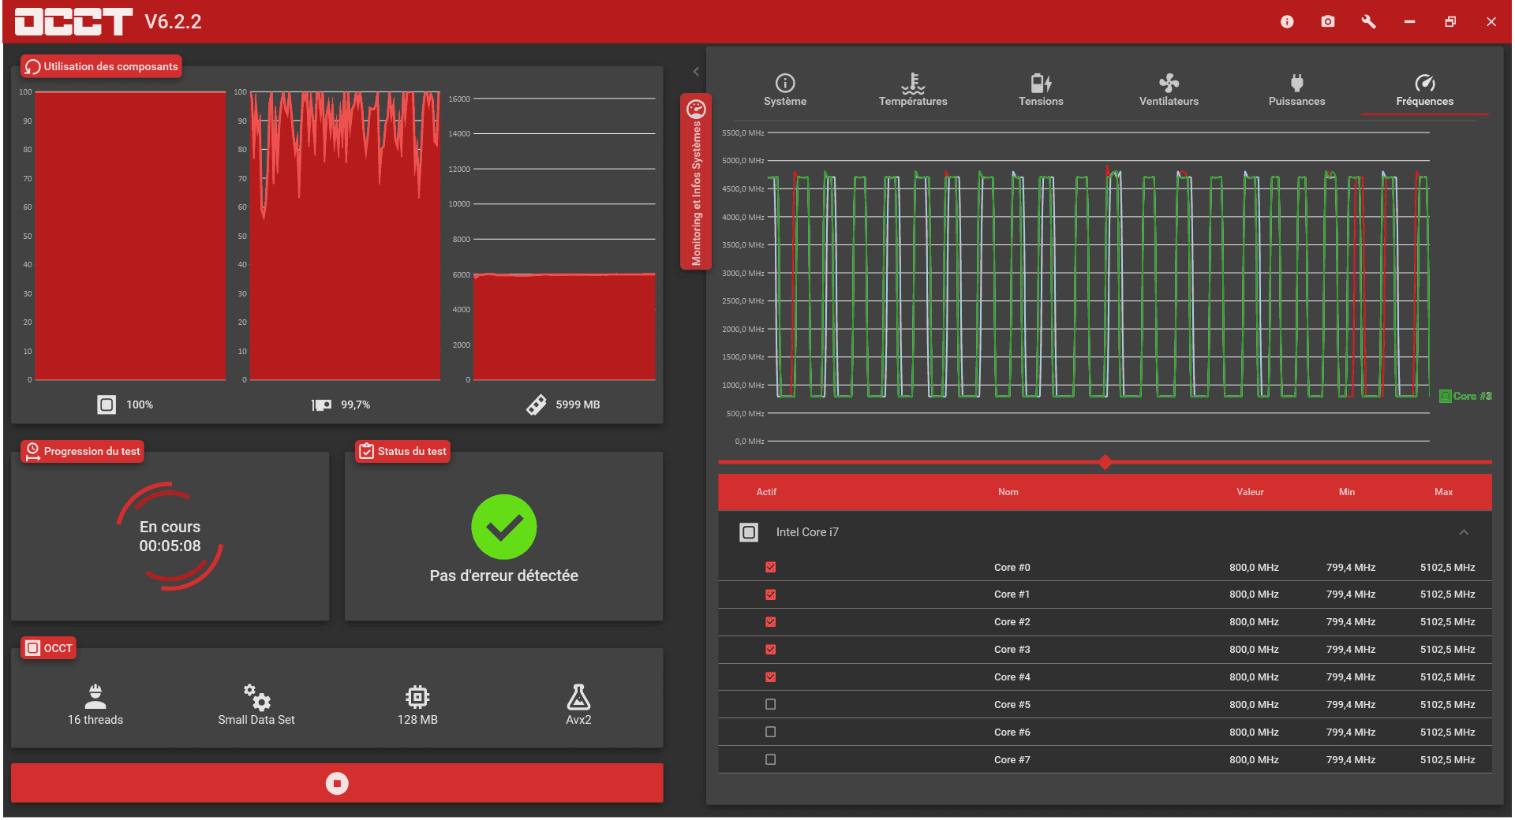
Task: Click the 16 threads worker icon
Action: (95, 697)
